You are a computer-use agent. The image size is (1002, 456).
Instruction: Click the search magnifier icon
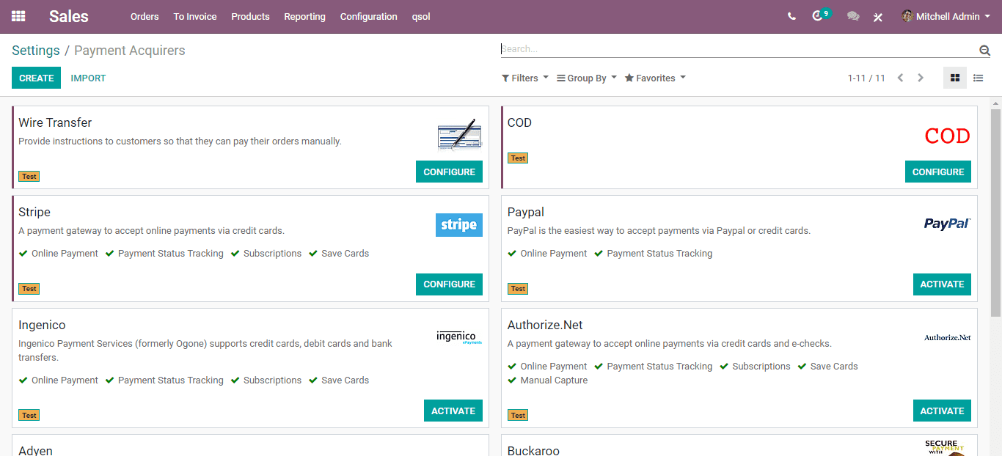(984, 50)
